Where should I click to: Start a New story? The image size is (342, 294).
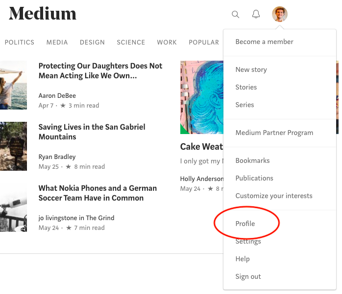[251, 69]
